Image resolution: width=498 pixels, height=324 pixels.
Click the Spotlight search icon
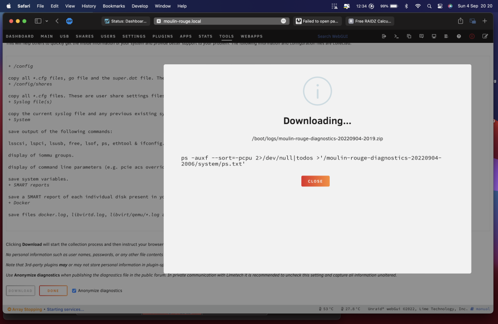point(429,6)
